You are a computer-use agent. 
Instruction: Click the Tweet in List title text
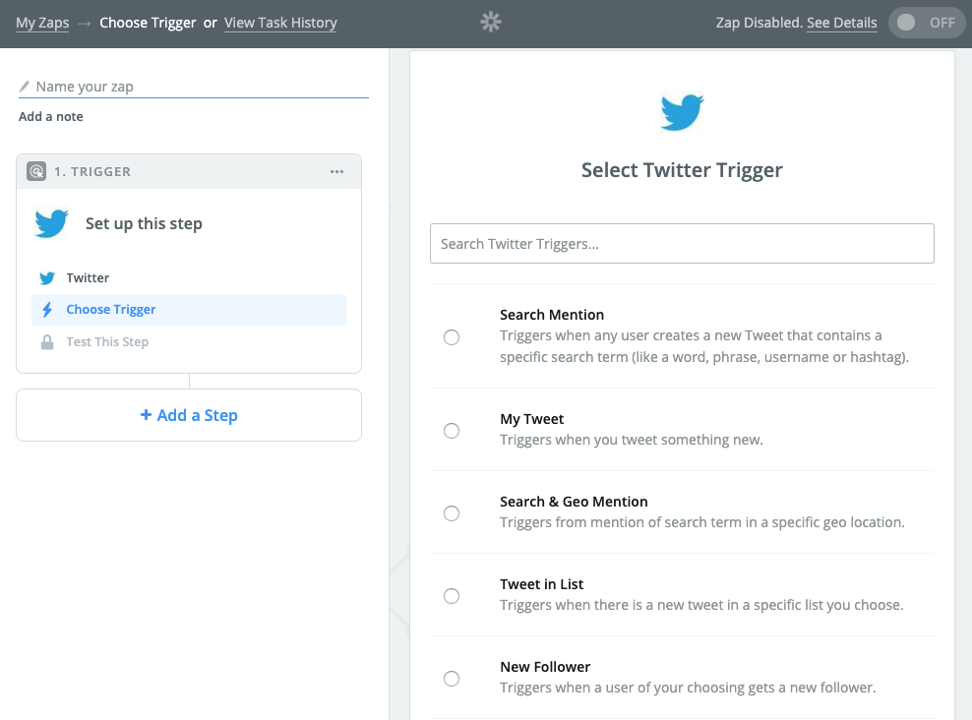[x=542, y=584]
